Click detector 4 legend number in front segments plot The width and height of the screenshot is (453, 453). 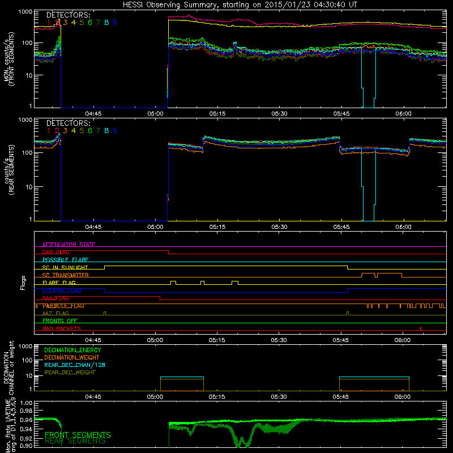pyautogui.click(x=74, y=23)
